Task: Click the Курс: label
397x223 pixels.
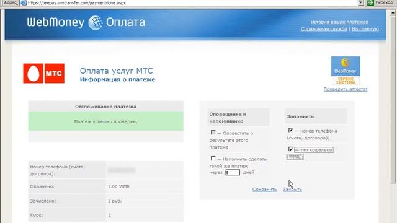Action: click(37, 215)
